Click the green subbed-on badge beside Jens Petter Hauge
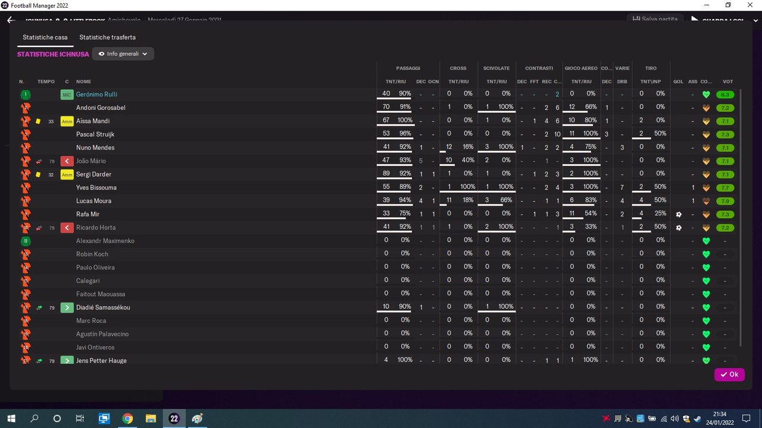Screen dimensions: 762x428 click(x=67, y=360)
